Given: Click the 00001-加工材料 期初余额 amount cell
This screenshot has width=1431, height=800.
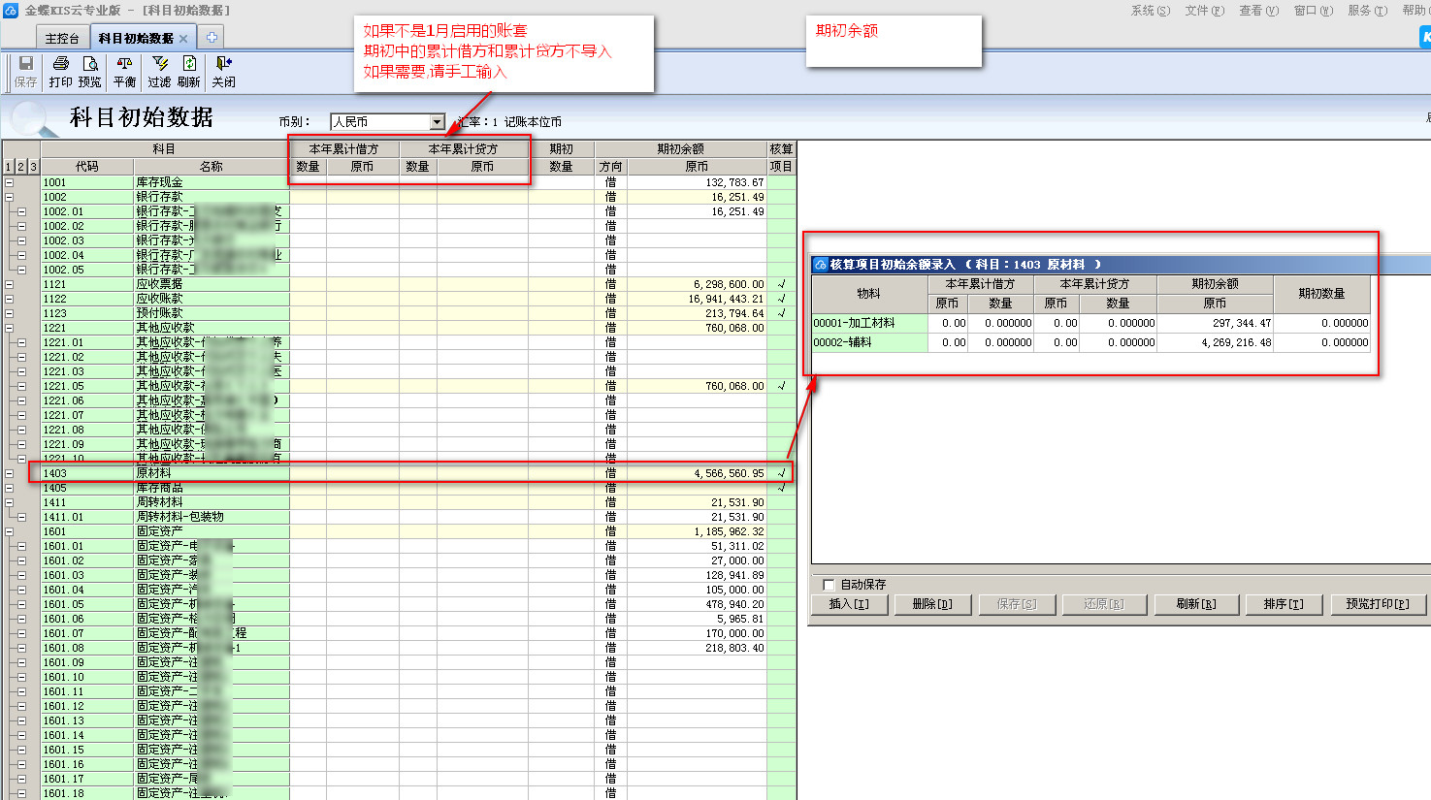Looking at the screenshot, I should pyautogui.click(x=1215, y=324).
